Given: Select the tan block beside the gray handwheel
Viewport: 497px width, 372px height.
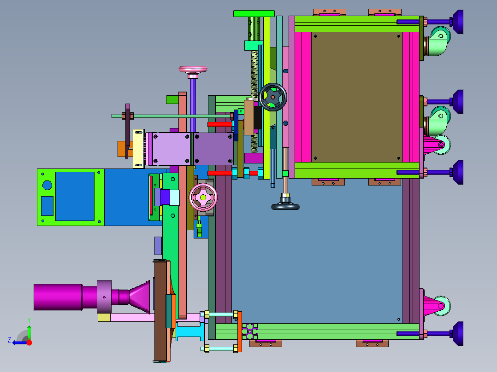Looking at the screenshot, I should (249, 117).
